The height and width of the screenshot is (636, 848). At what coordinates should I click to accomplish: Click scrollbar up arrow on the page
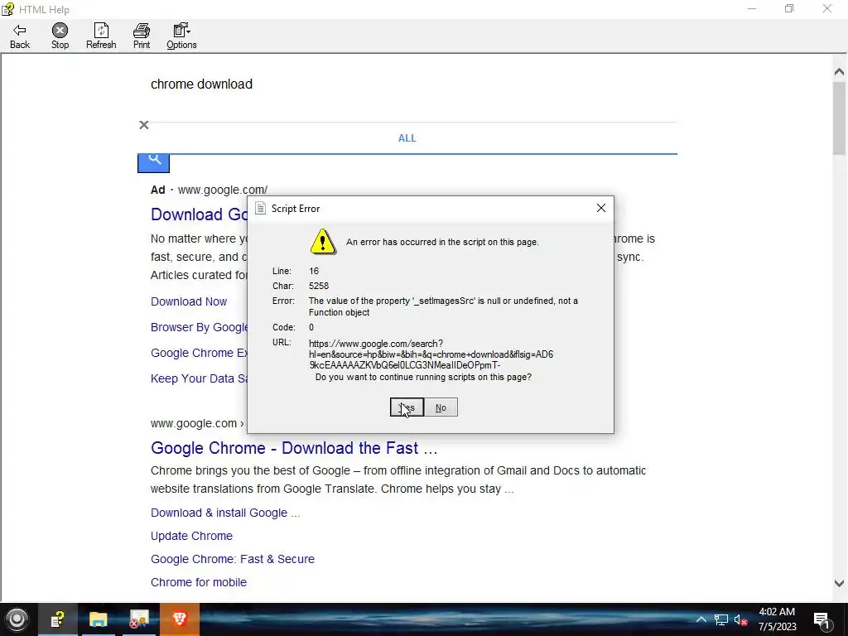coord(839,71)
